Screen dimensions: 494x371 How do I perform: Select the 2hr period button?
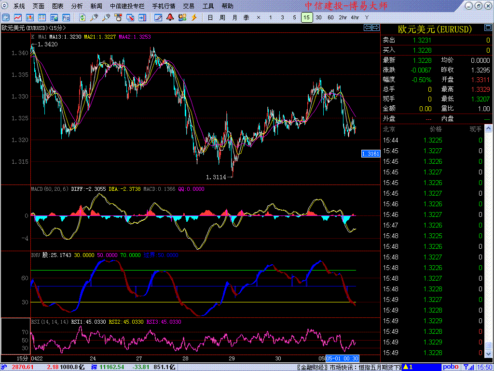(x=343, y=17)
